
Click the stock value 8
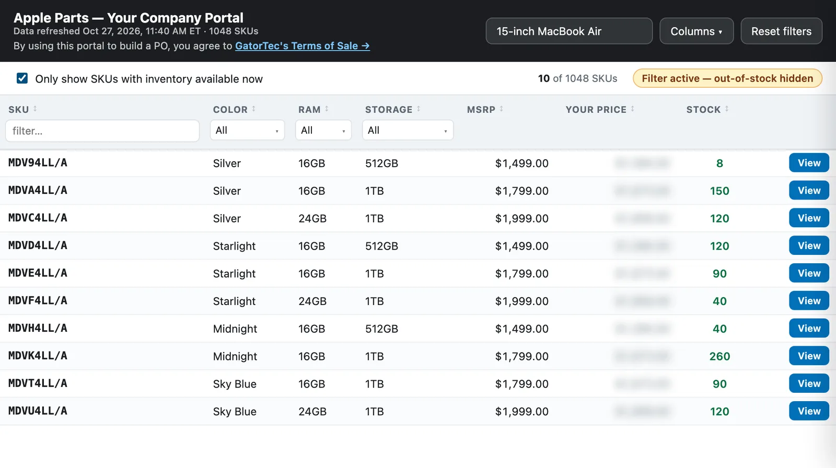click(719, 163)
